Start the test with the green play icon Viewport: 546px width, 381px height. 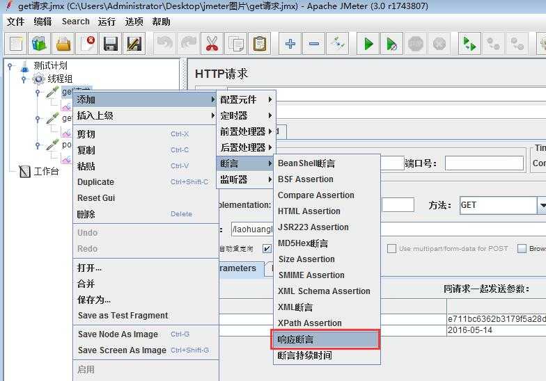tap(368, 44)
